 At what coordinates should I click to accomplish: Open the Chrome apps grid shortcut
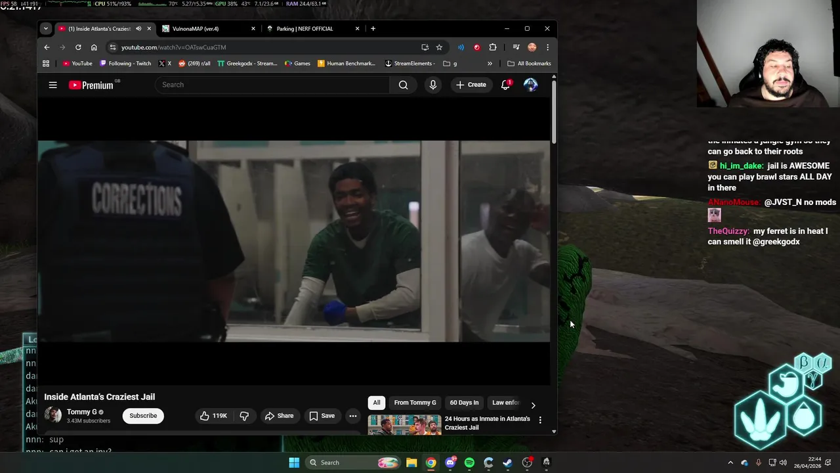point(45,64)
